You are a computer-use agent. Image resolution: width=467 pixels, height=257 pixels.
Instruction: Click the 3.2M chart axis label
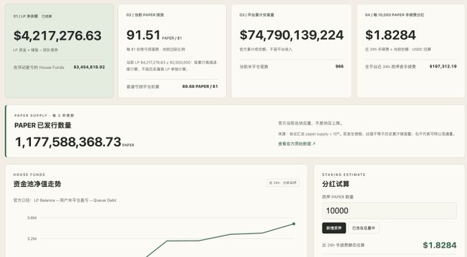pos(32,239)
